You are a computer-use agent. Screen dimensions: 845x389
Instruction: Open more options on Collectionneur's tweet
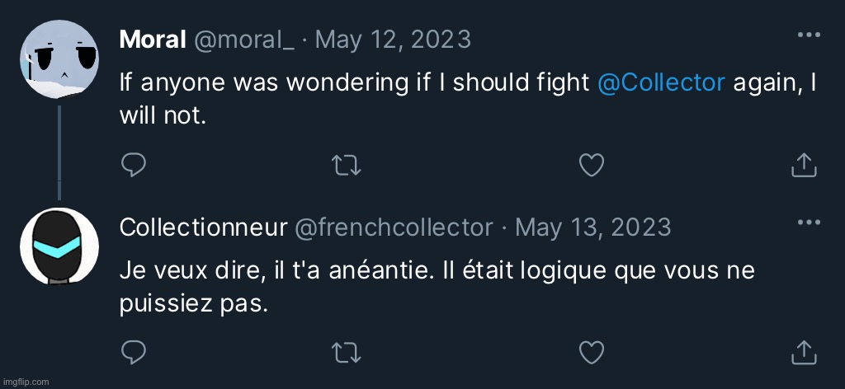pos(808,223)
